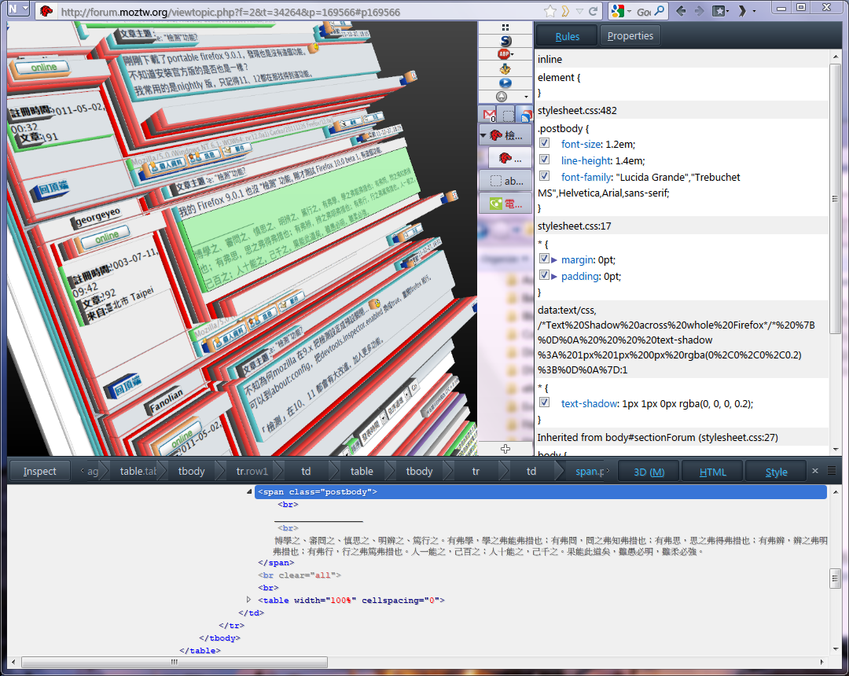Click the search magnifier icon
The height and width of the screenshot is (676, 849).
pyautogui.click(x=660, y=11)
